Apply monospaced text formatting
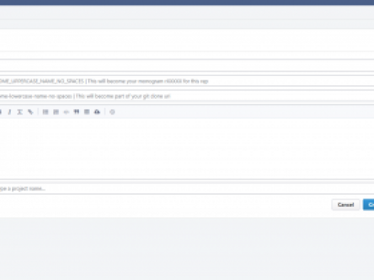 pos(20,112)
